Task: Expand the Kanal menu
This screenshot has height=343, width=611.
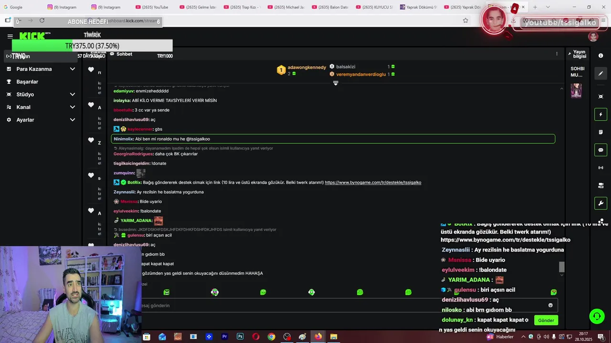Action: [41, 107]
